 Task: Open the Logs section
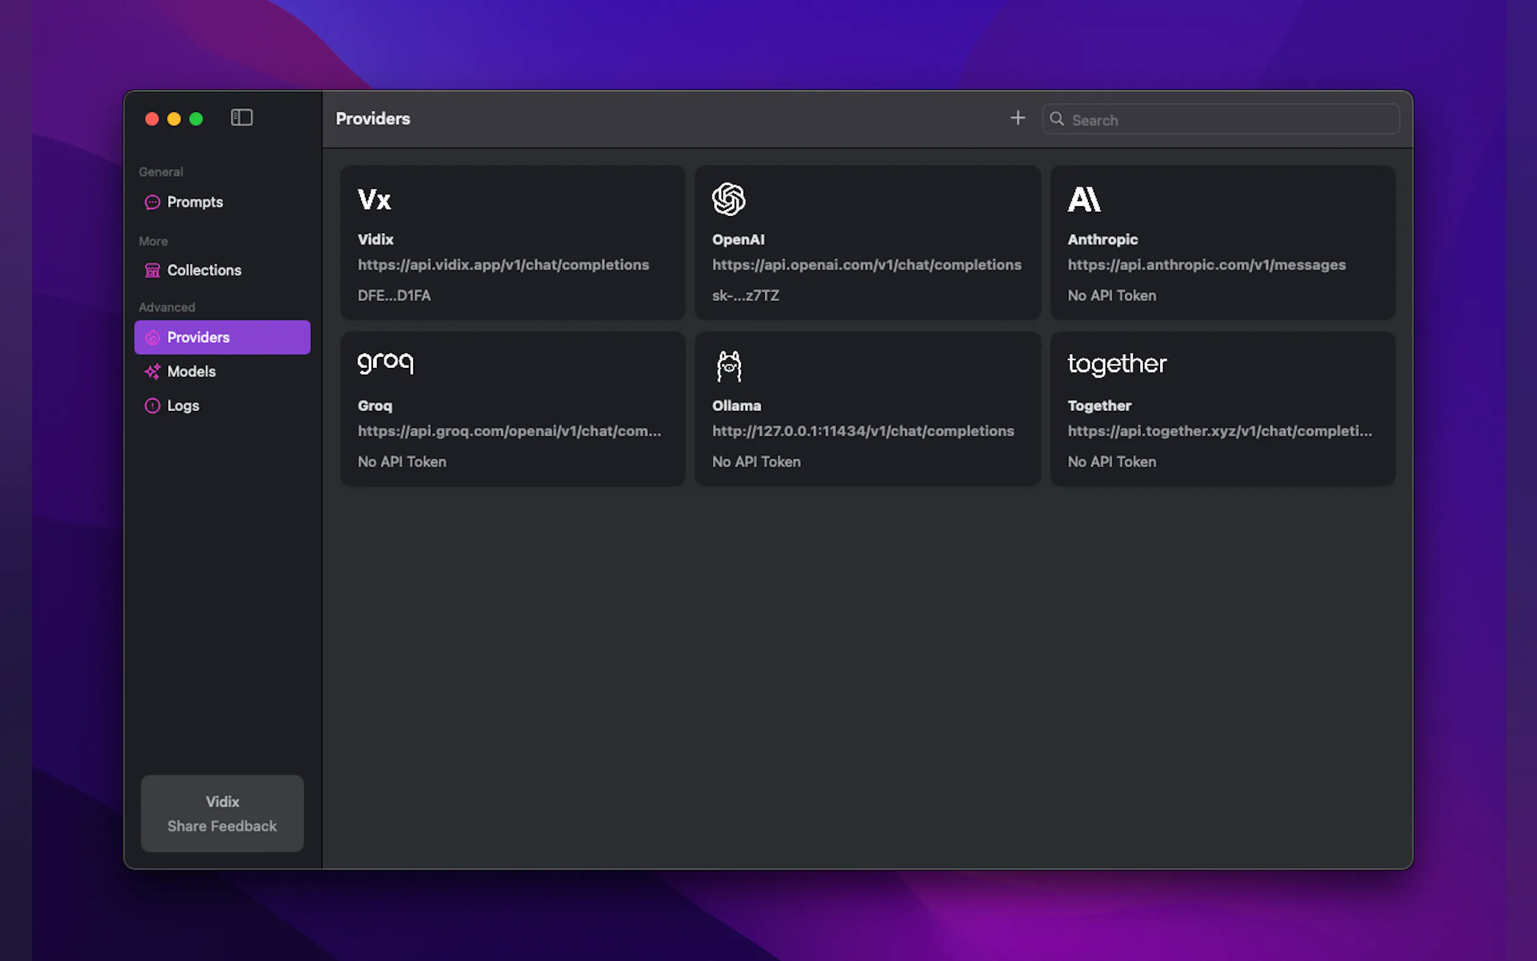182,405
